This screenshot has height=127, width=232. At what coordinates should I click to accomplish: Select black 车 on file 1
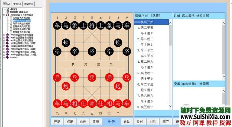coord(57,26)
